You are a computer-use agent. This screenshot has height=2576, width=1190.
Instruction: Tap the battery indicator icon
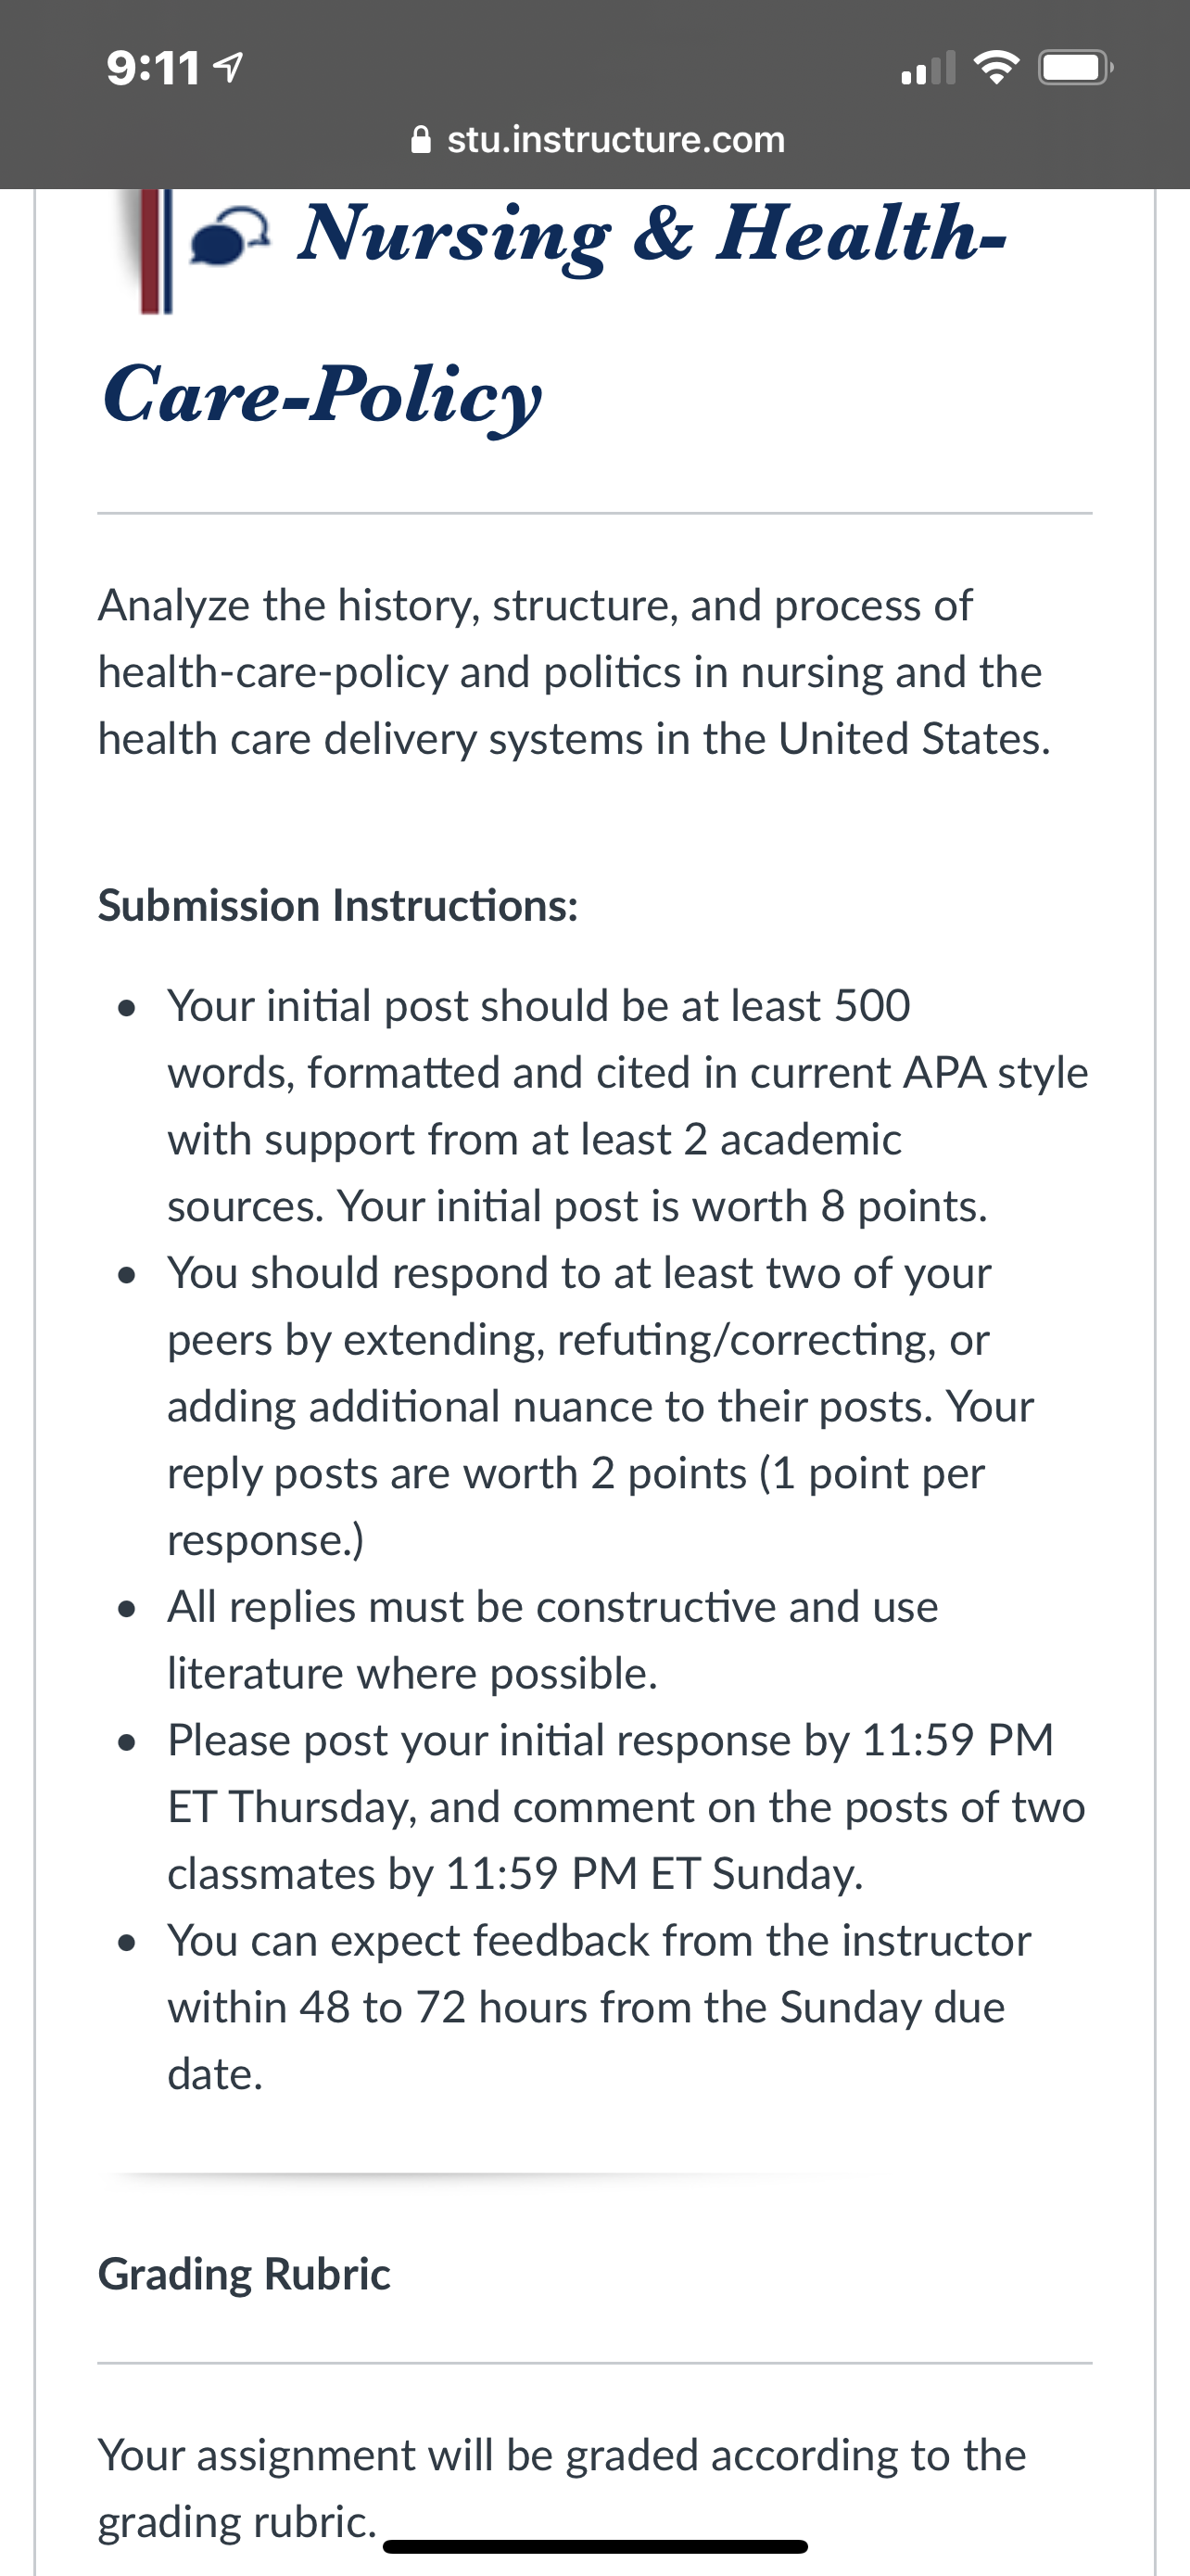point(1076,68)
